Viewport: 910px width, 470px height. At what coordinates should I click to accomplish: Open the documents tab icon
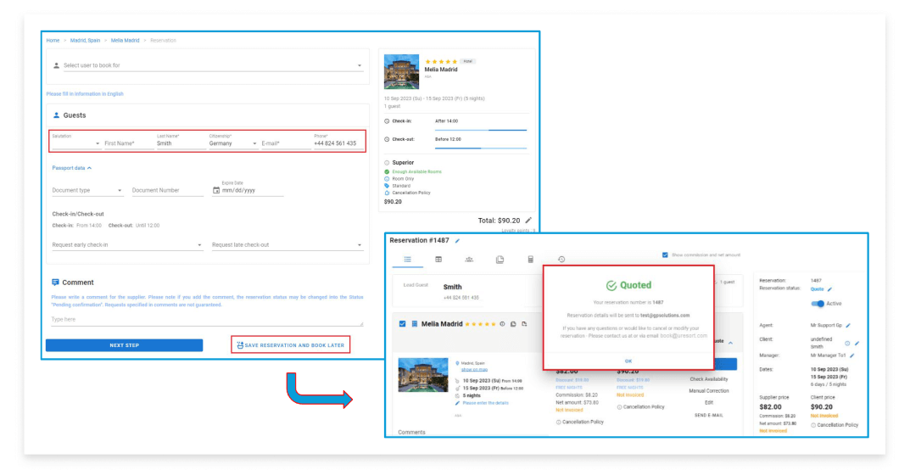500,260
